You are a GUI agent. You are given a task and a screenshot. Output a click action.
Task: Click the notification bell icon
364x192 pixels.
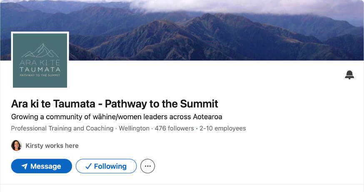[x=349, y=75]
